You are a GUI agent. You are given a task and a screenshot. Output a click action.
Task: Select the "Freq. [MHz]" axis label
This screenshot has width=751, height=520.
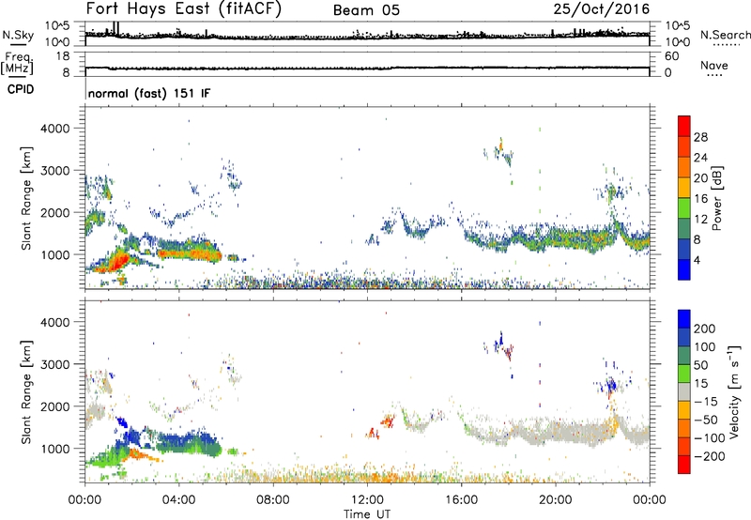(18, 63)
